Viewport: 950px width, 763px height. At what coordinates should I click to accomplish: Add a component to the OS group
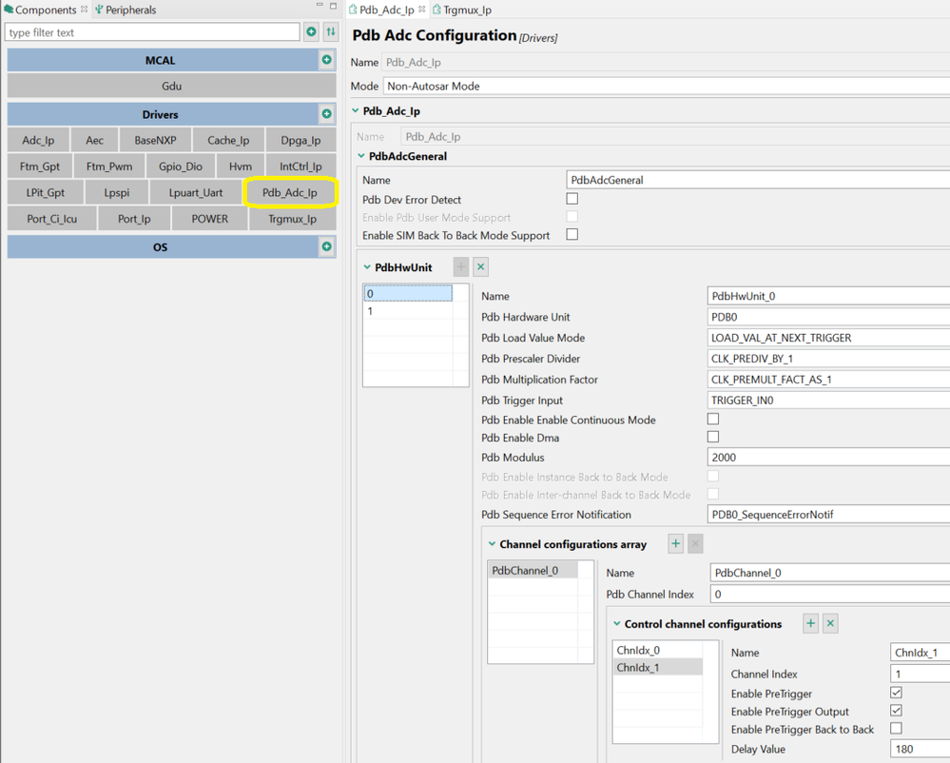[x=326, y=246]
